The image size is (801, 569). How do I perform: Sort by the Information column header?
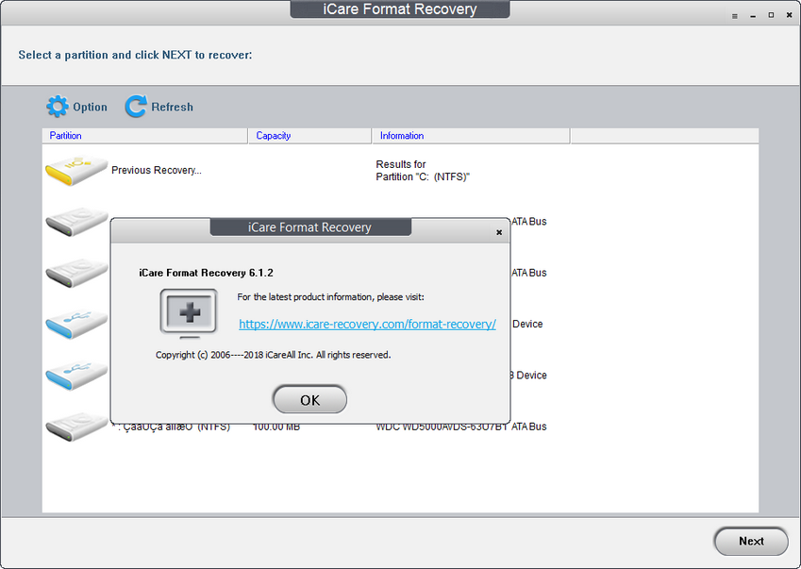(471, 135)
